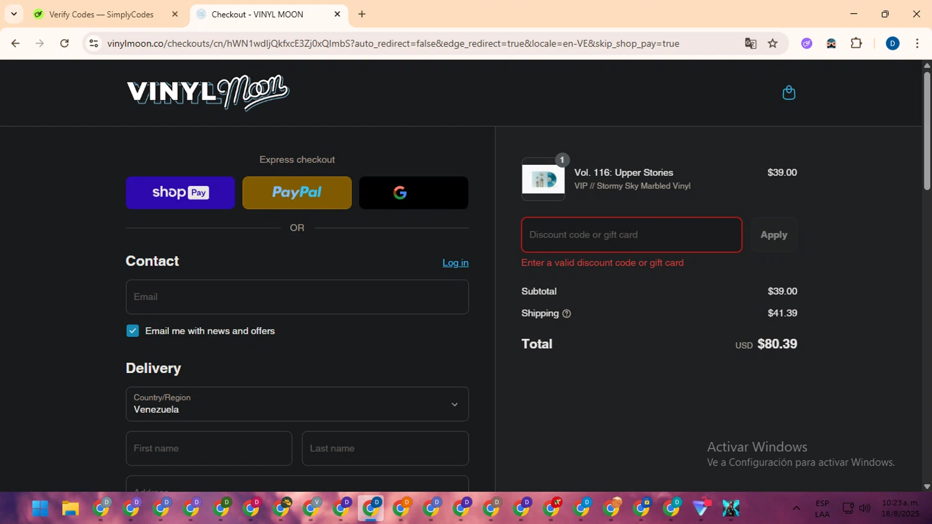Expand the Country/Region dropdown
The height and width of the screenshot is (524, 932).
(x=297, y=404)
